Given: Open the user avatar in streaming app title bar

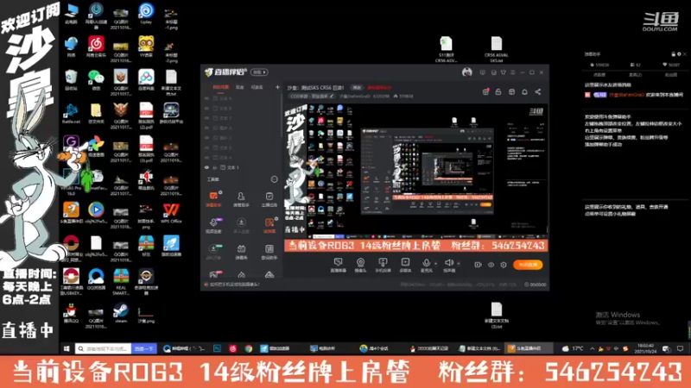Looking at the screenshot, I should point(466,72).
